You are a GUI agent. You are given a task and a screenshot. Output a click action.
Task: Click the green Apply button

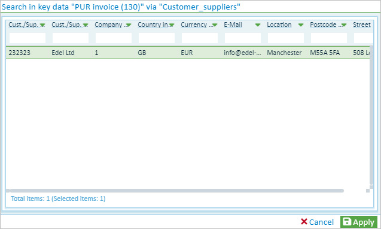click(x=359, y=222)
